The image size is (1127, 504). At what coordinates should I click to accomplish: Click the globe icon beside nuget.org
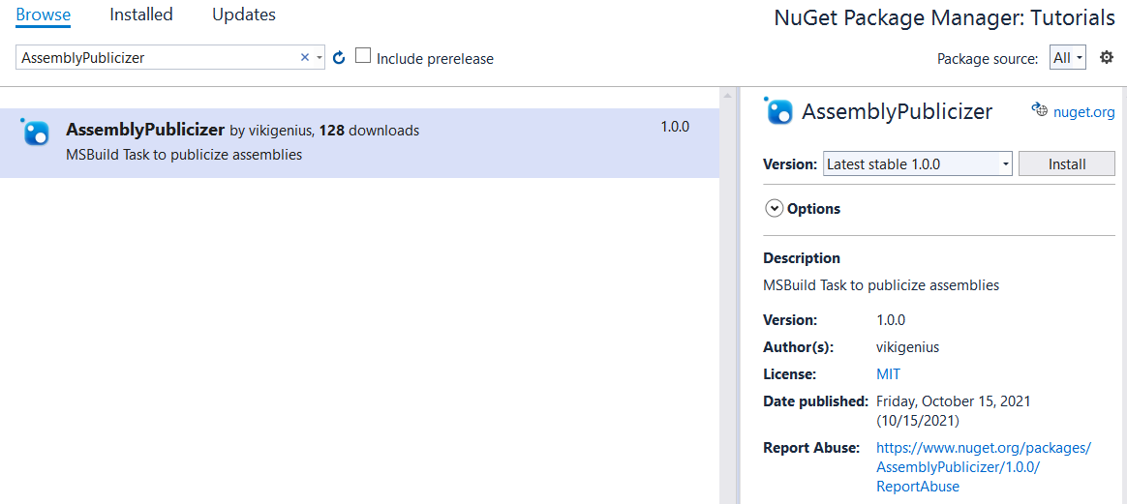coord(1039,110)
